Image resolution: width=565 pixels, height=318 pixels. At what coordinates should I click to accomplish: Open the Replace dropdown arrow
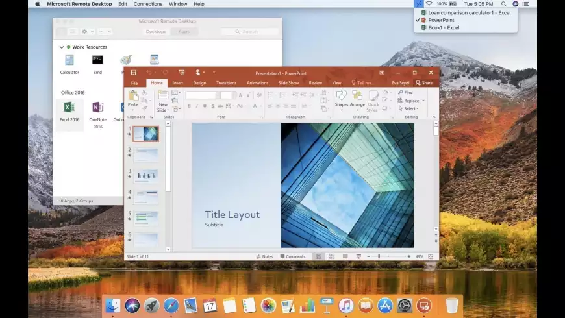pos(423,101)
